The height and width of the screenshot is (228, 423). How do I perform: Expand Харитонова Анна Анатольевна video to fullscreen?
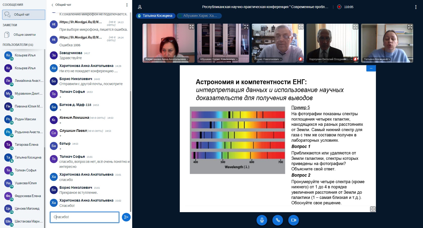(x=192, y=27)
